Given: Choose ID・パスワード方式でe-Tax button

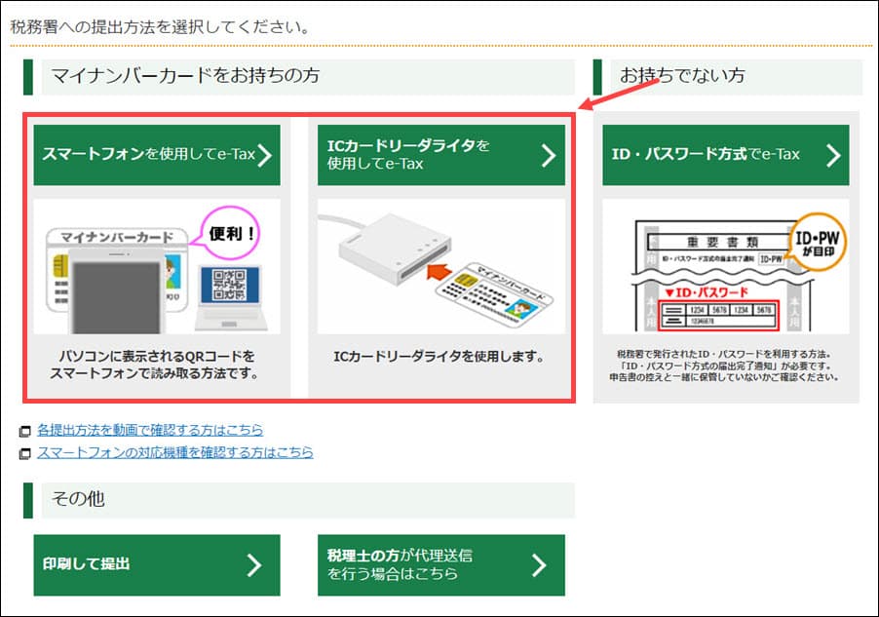Looking at the screenshot, I should (725, 155).
